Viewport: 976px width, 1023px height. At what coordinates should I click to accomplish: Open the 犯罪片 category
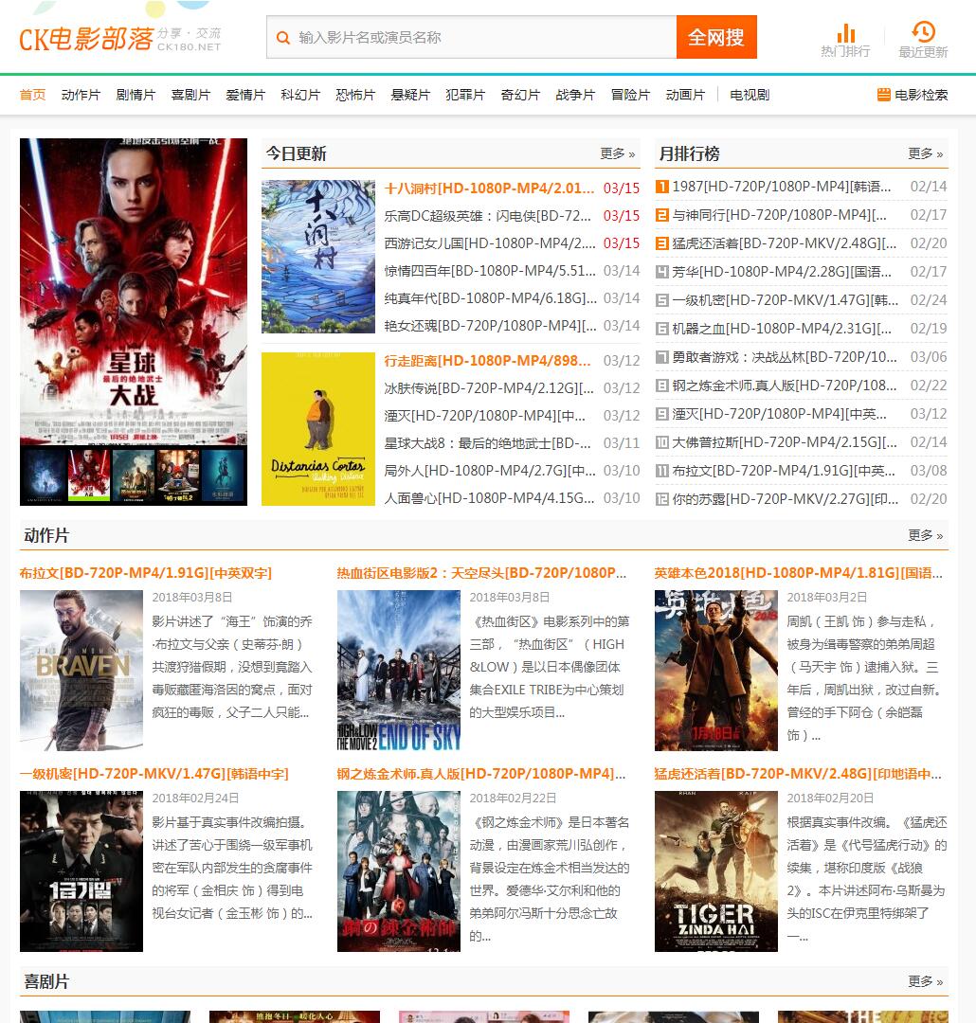pyautogui.click(x=465, y=95)
